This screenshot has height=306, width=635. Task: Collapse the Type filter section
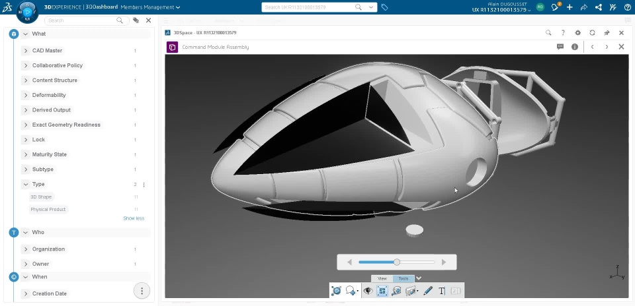pyautogui.click(x=26, y=184)
